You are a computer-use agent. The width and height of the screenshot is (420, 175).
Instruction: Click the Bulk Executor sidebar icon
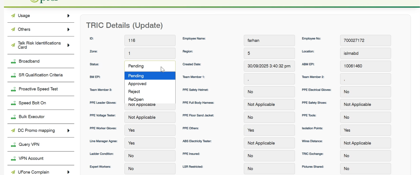coord(13,117)
